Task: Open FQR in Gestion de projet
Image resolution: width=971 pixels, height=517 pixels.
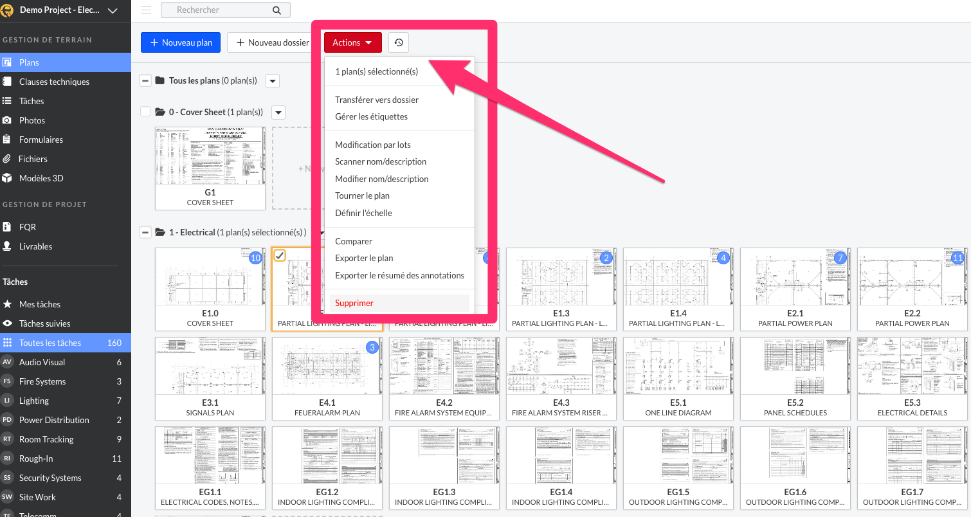Action: click(x=66, y=227)
